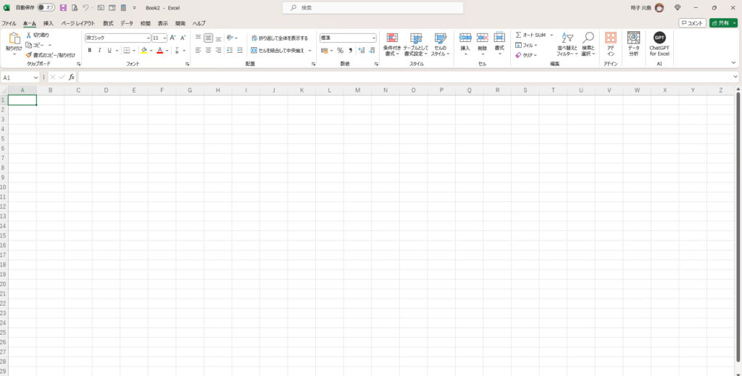
Task: Click the 切り取り (Cut) scissors icon
Action: click(29, 35)
